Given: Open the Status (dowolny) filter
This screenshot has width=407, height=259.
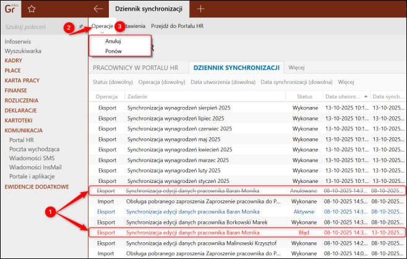Looking at the screenshot, I should pyautogui.click(x=113, y=82).
